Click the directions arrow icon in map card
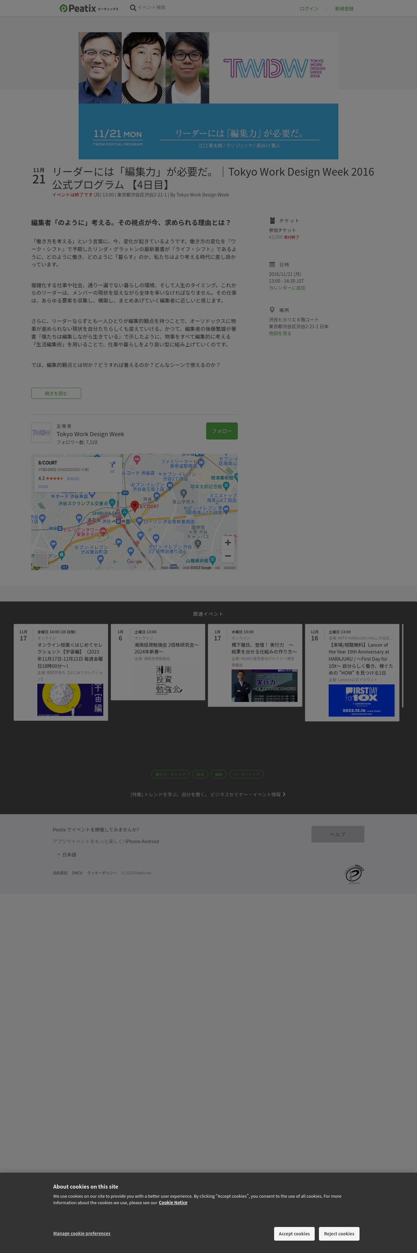This screenshot has height=1253, width=417. 112,465
